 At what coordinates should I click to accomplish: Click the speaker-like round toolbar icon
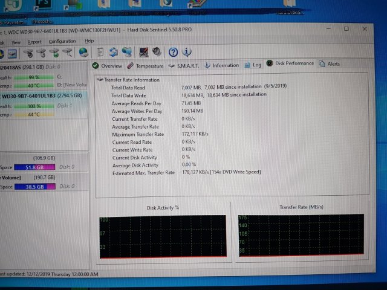click(157, 53)
